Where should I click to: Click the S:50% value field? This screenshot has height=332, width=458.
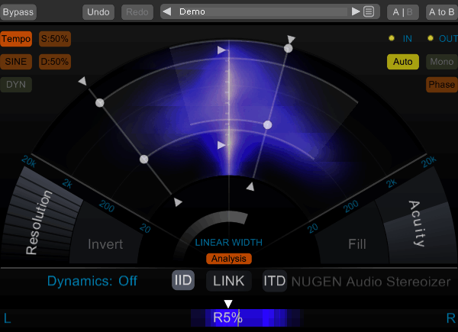point(55,39)
